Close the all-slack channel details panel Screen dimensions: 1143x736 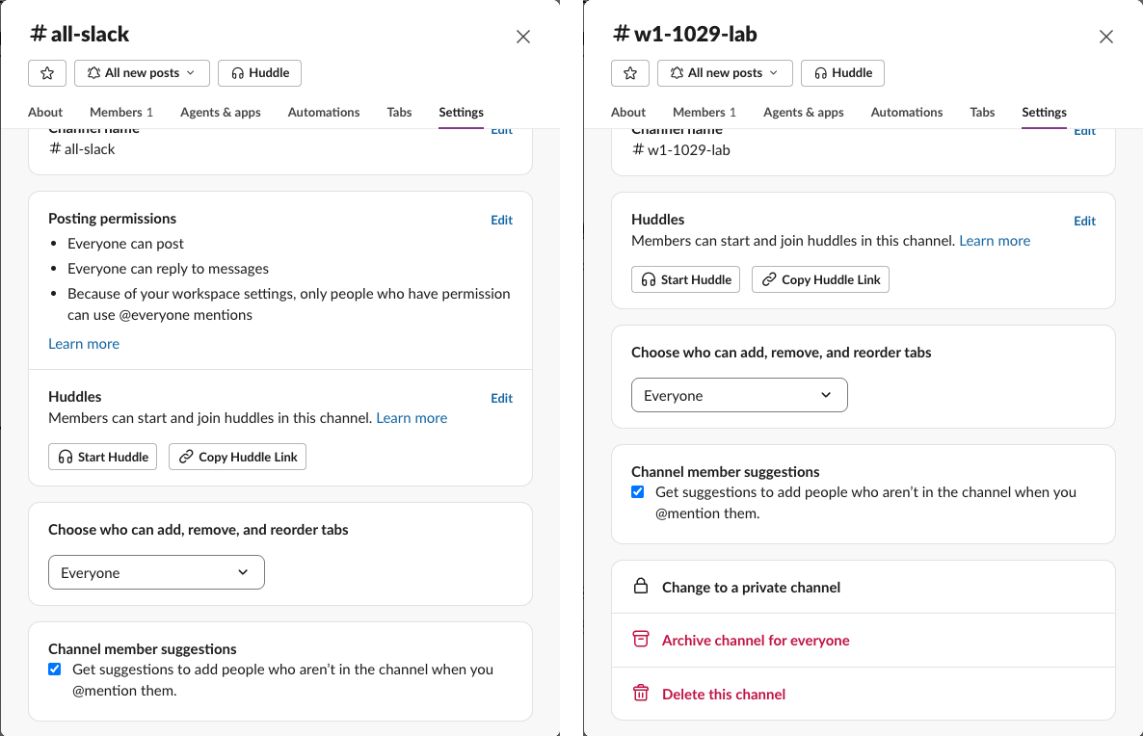coord(523,37)
